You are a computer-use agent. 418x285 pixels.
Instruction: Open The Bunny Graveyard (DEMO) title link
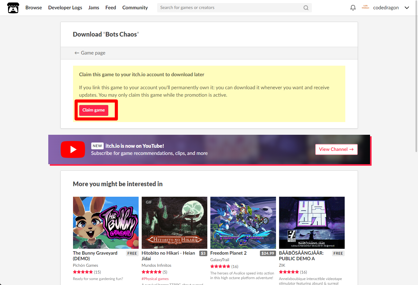(95, 256)
